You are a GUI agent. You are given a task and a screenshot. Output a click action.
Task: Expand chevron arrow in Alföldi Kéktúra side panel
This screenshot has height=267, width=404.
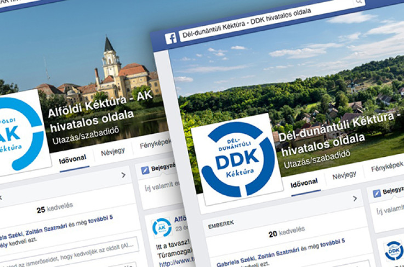click(123, 175)
